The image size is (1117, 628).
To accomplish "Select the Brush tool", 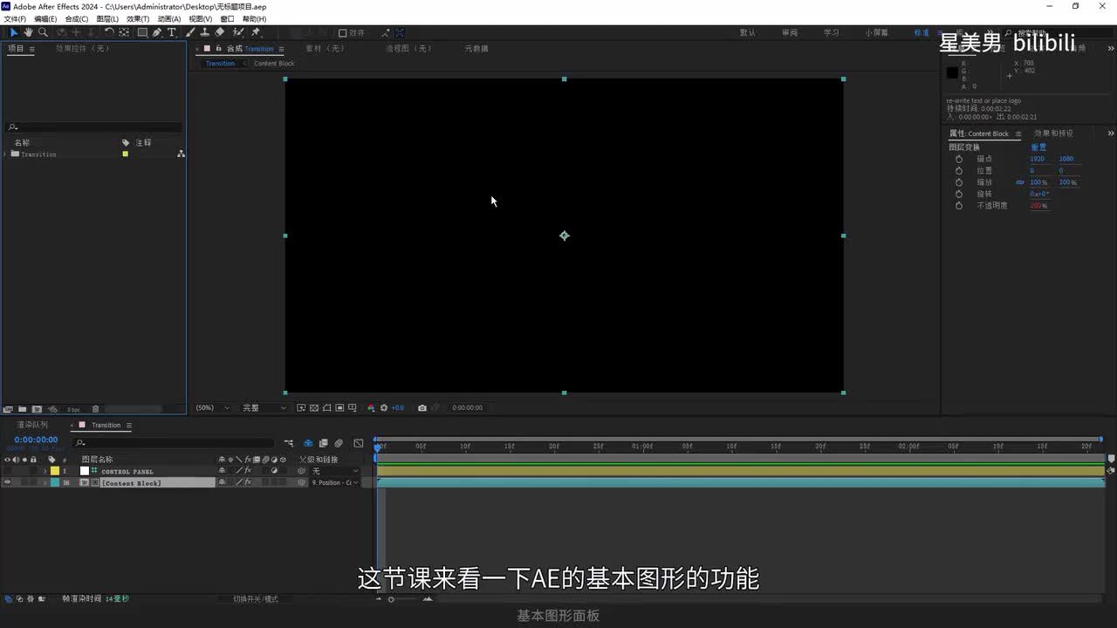I will [x=190, y=32].
